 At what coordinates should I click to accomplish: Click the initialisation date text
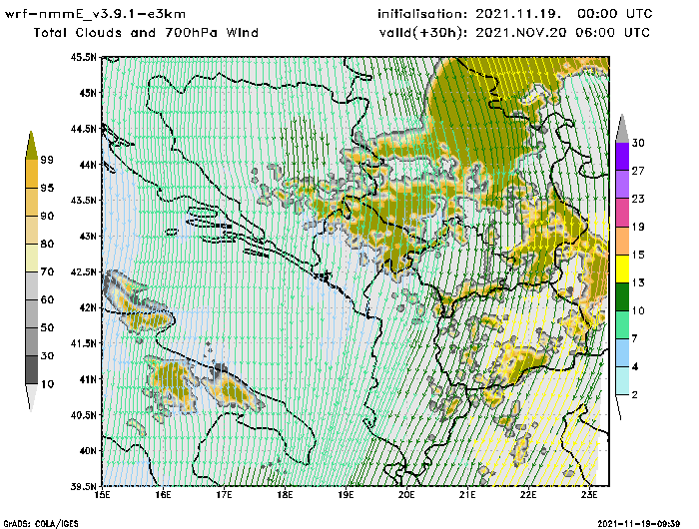tap(515, 14)
